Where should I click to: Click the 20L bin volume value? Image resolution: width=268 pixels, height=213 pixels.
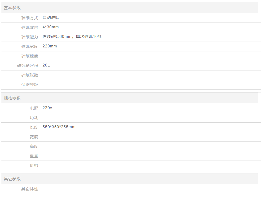pos(46,65)
